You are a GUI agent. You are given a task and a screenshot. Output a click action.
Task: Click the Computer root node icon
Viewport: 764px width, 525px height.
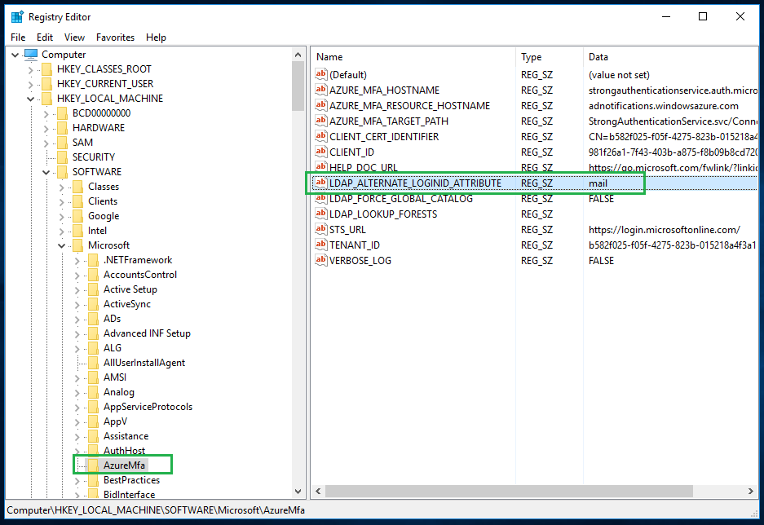click(x=31, y=55)
